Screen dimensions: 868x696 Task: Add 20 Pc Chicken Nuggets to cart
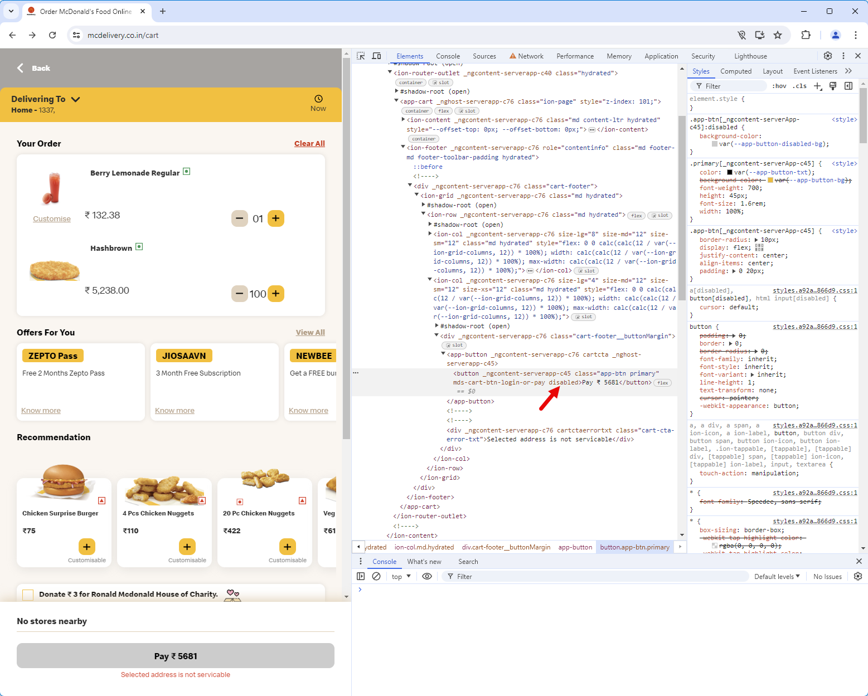click(287, 547)
